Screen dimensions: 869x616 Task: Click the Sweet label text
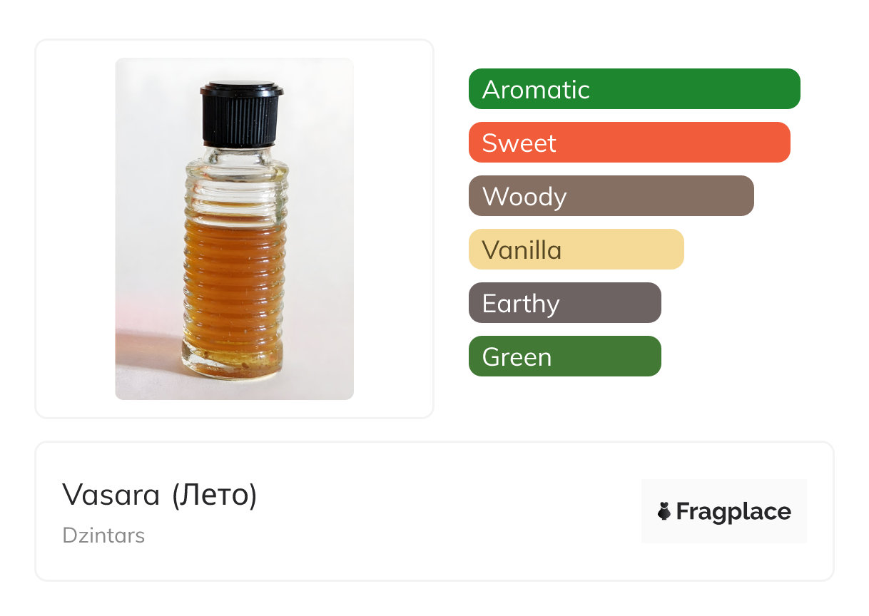pos(519,143)
